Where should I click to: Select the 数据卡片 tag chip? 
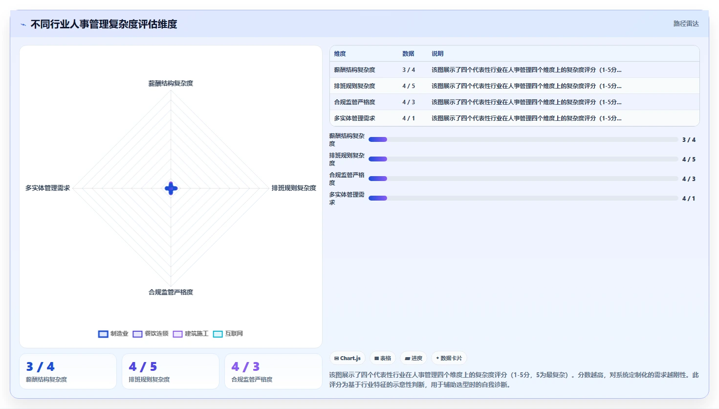click(449, 358)
